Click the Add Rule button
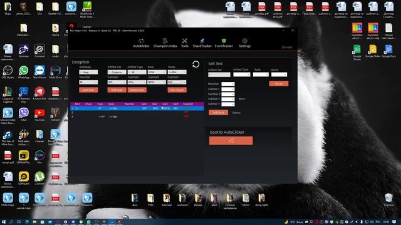The height and width of the screenshot is (225, 401). (88, 90)
